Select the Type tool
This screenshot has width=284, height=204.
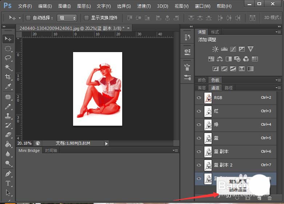click(8, 183)
